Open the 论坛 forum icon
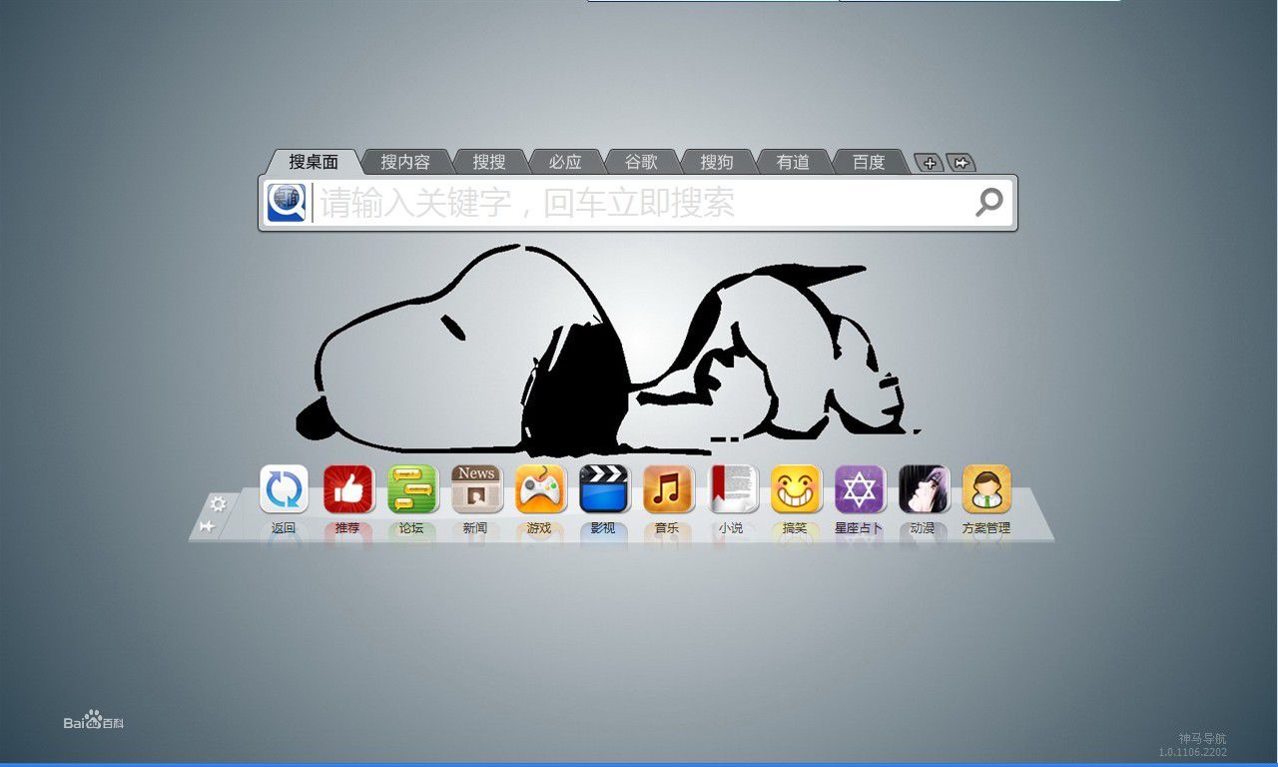Screen dimensions: 1278x767 pyautogui.click(x=411, y=489)
